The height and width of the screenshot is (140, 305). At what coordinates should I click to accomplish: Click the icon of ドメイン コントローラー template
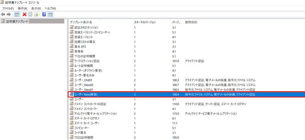pos(72,109)
